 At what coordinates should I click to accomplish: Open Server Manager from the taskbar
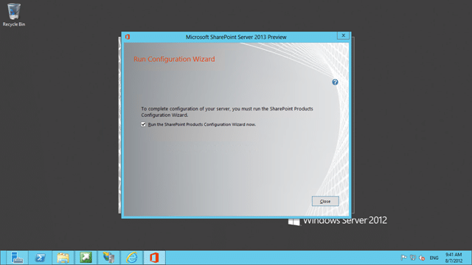[17, 258]
